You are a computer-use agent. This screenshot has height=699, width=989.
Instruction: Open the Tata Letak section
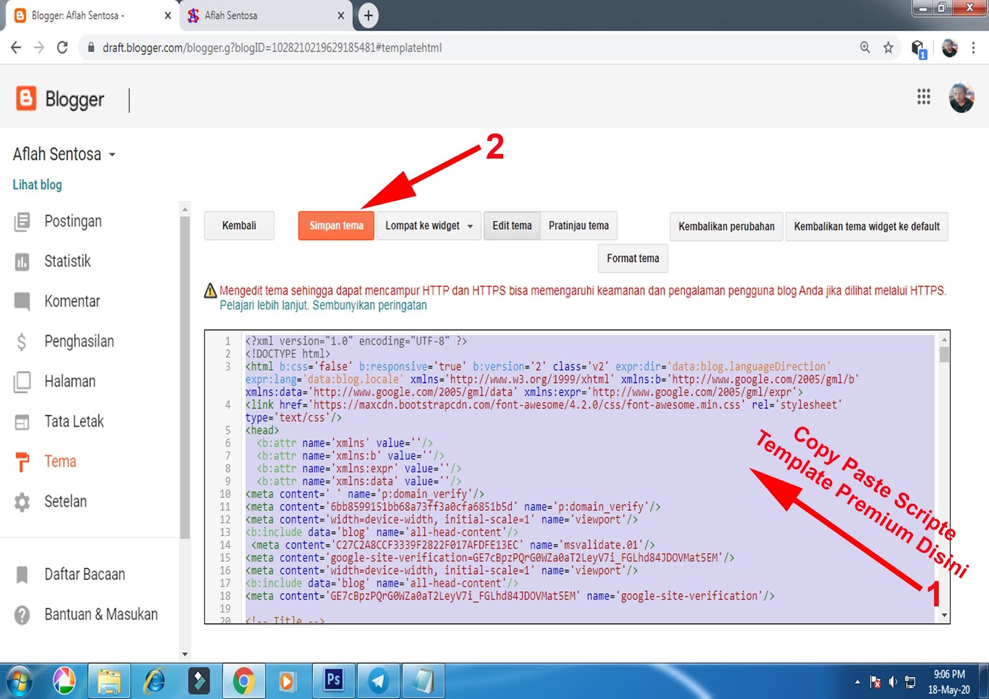tap(73, 421)
